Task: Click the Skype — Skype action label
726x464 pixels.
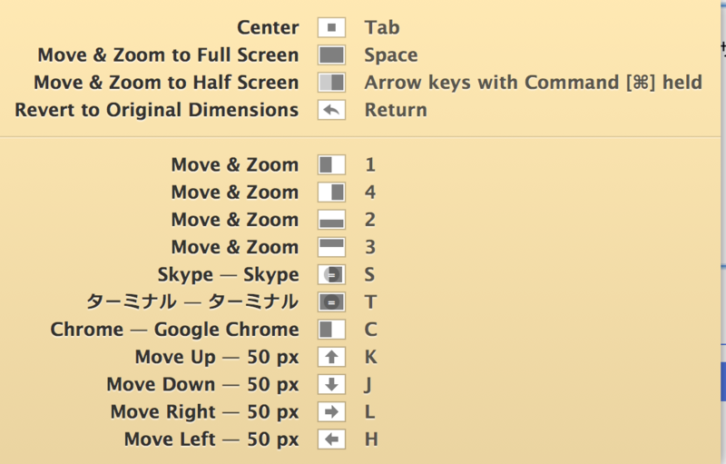Action: pos(229,274)
